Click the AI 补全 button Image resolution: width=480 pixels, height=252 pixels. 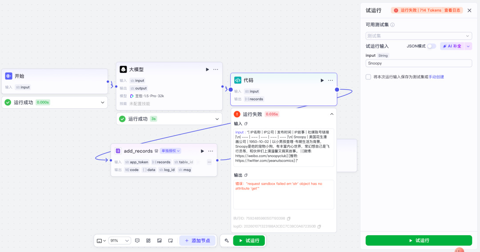tap(452, 46)
